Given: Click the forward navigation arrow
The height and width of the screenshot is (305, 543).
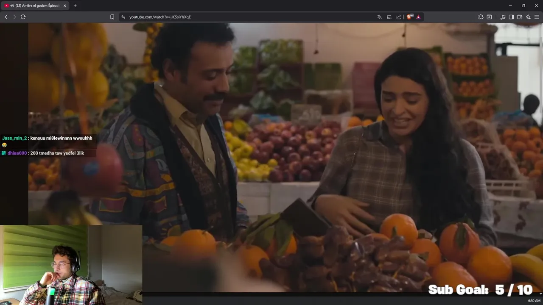Looking at the screenshot, I should (14, 17).
